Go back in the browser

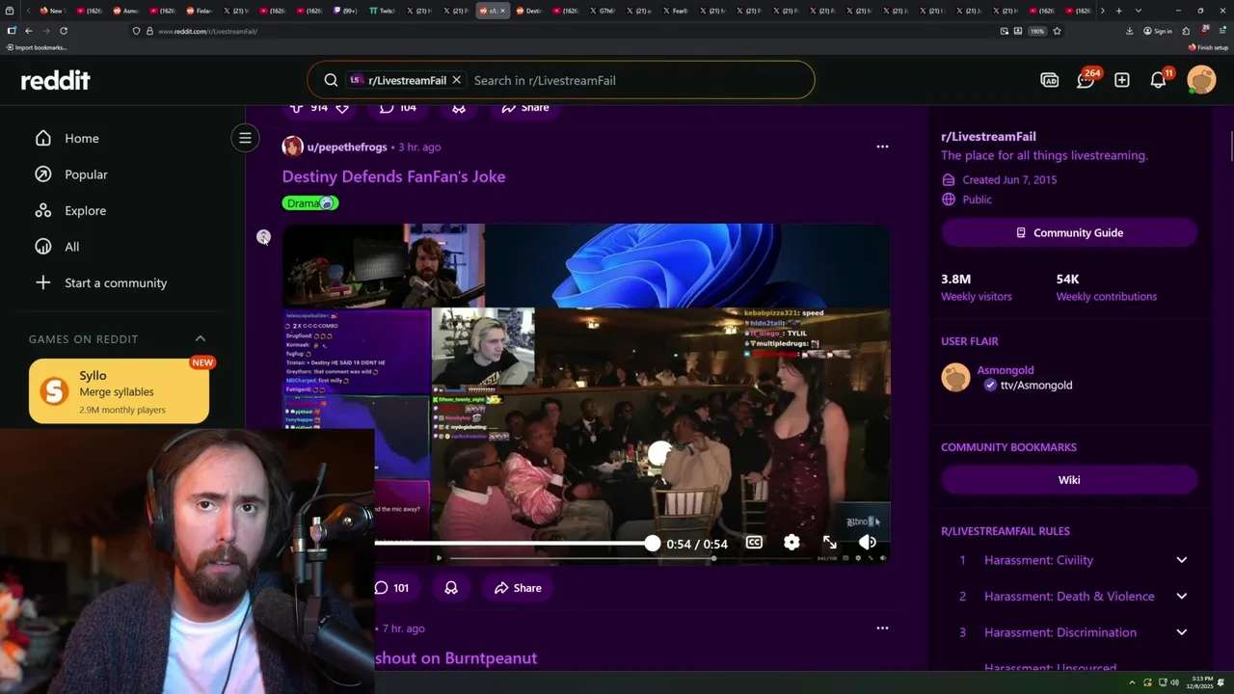click(28, 31)
